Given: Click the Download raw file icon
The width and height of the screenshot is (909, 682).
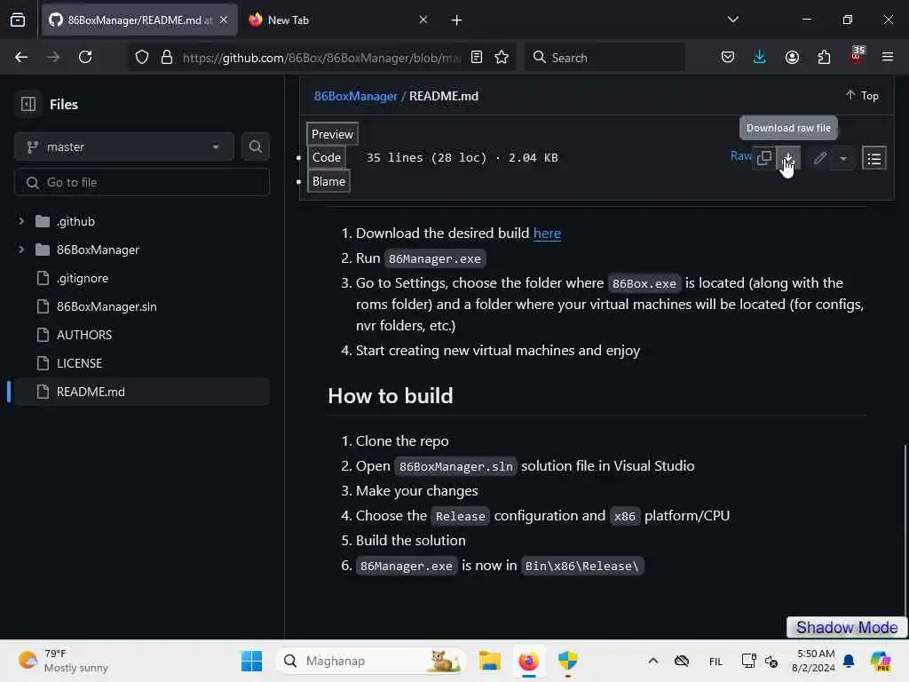Looking at the screenshot, I should point(788,158).
